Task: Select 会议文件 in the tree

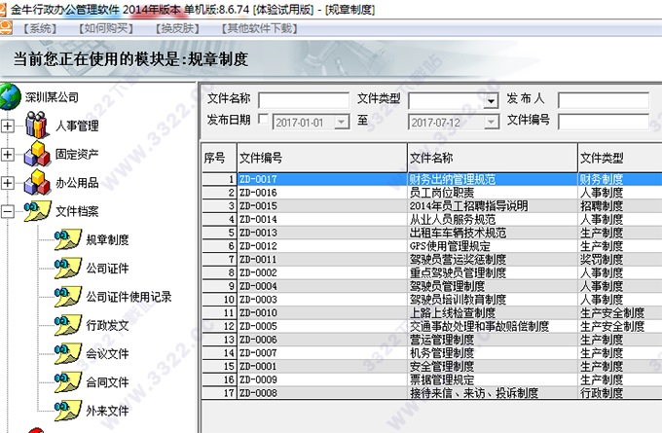Action: coord(107,353)
